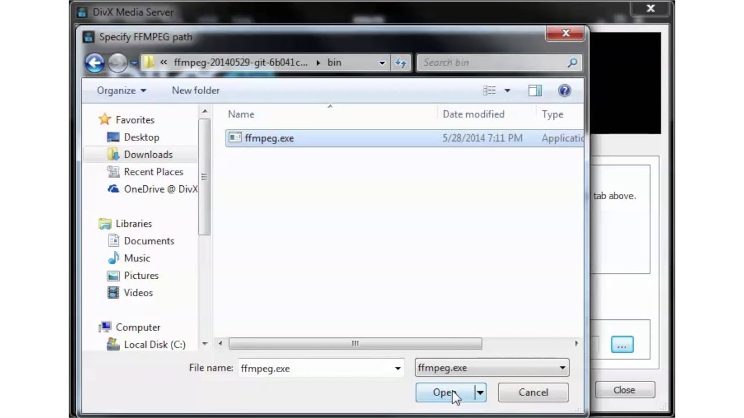
Task: Click navigation pane scroll up arrow
Action: 205,111
